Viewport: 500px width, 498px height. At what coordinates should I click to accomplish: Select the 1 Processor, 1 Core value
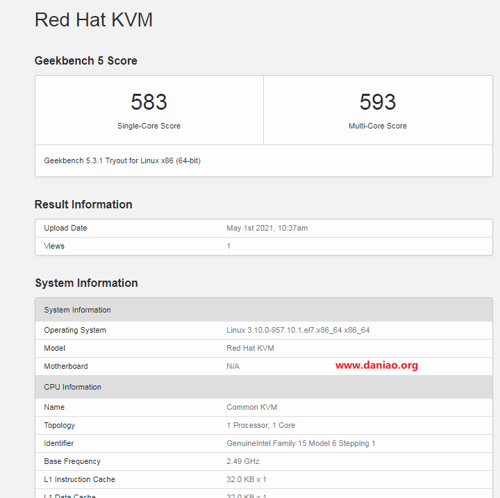[x=261, y=425]
